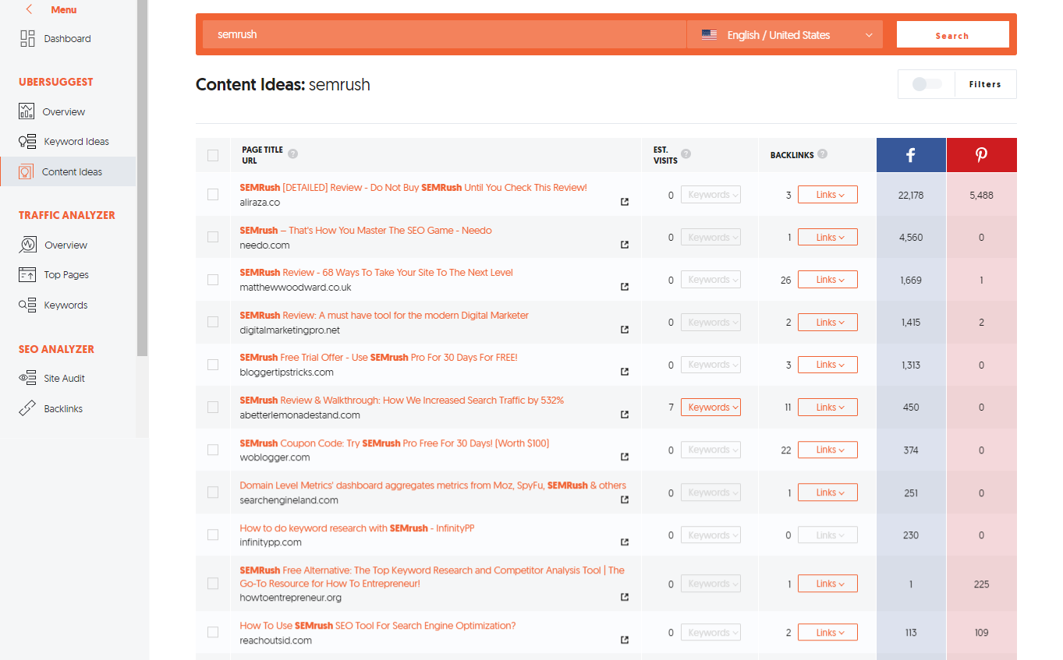1063x660 pixels.
Task: Click the Pinterest column header icon
Action: point(981,155)
